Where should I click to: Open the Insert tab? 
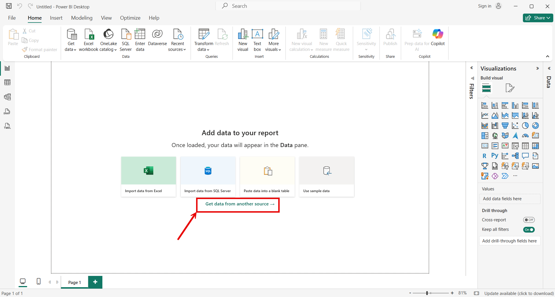[56, 18]
